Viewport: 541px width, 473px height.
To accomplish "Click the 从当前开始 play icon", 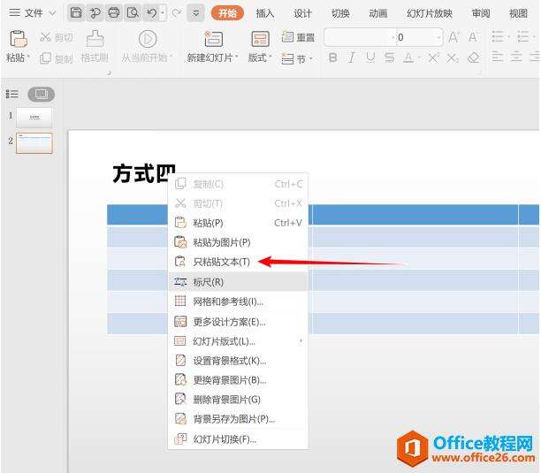I will (148, 39).
